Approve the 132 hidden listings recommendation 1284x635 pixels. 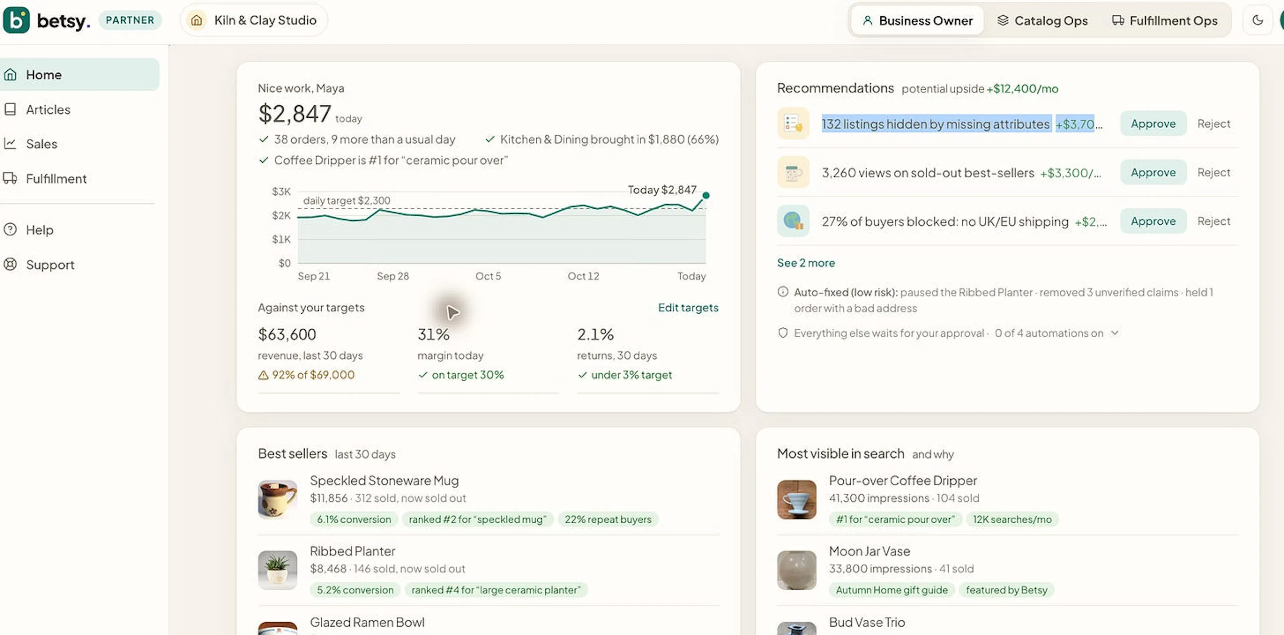point(1153,124)
